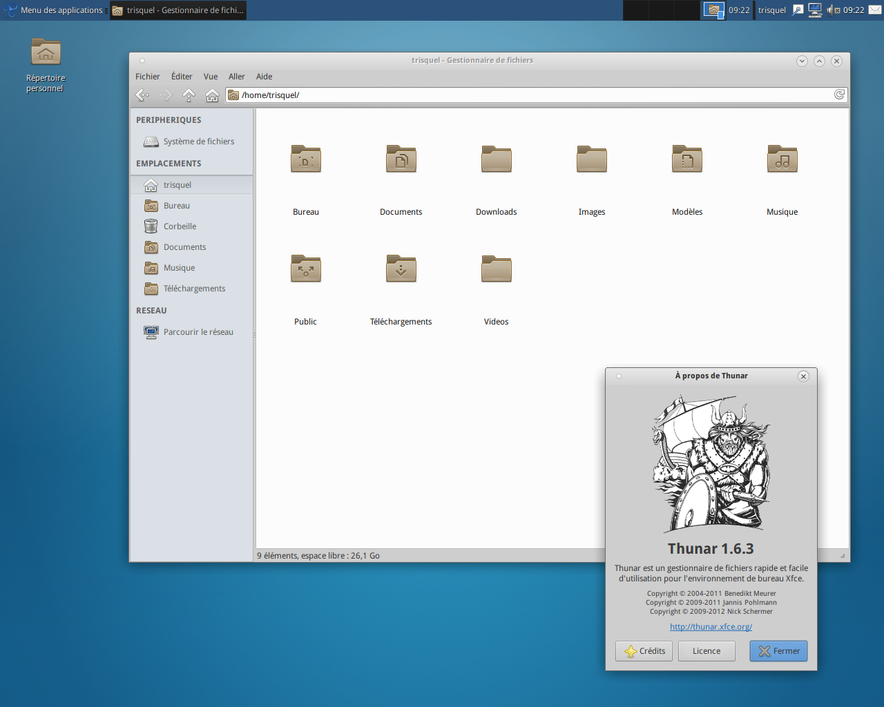Click the "Thunar 1.6.3" version text
The width and height of the screenshot is (884, 707).
pyautogui.click(x=711, y=549)
